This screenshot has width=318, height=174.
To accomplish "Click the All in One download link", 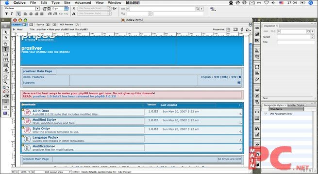I will (x=40, y=111).
